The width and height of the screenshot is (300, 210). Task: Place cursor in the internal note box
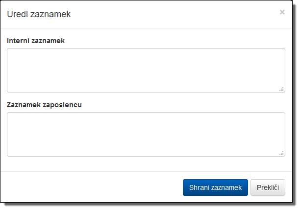click(x=146, y=70)
